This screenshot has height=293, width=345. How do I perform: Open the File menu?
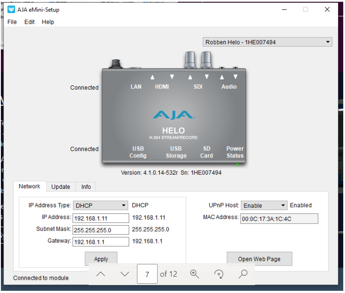(12, 22)
